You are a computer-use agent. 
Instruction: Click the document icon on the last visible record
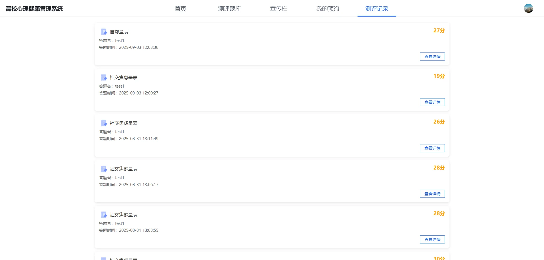coord(103,215)
